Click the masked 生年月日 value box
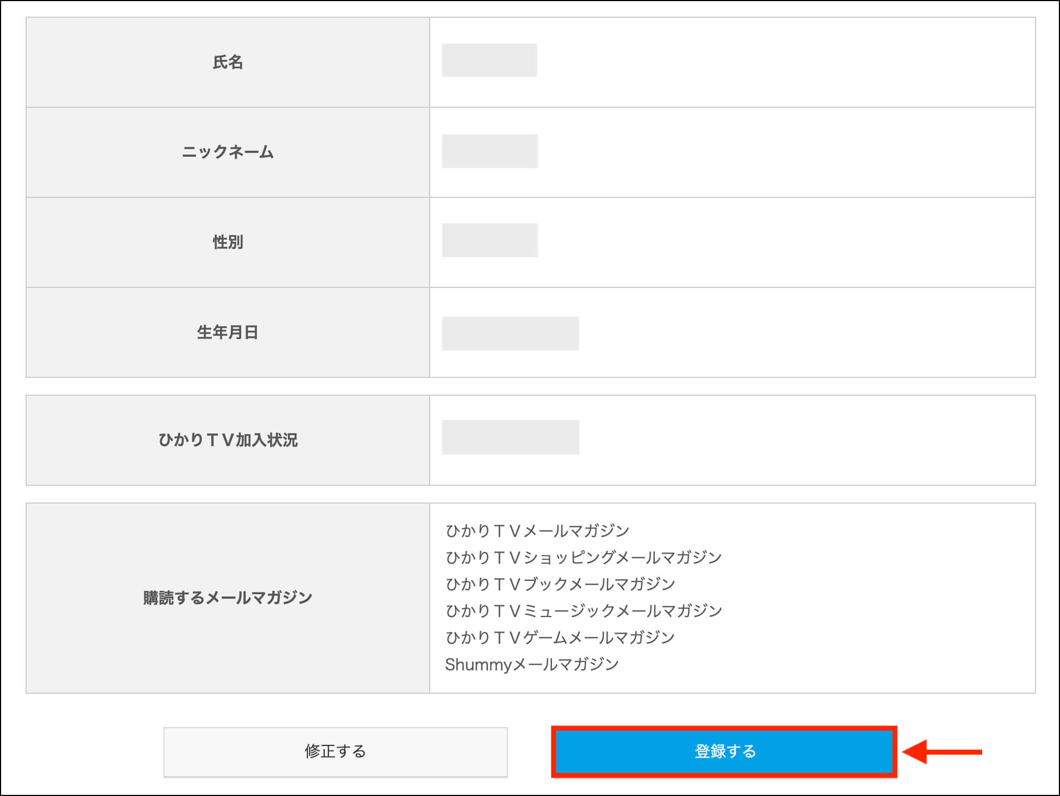1060x796 pixels. click(510, 334)
